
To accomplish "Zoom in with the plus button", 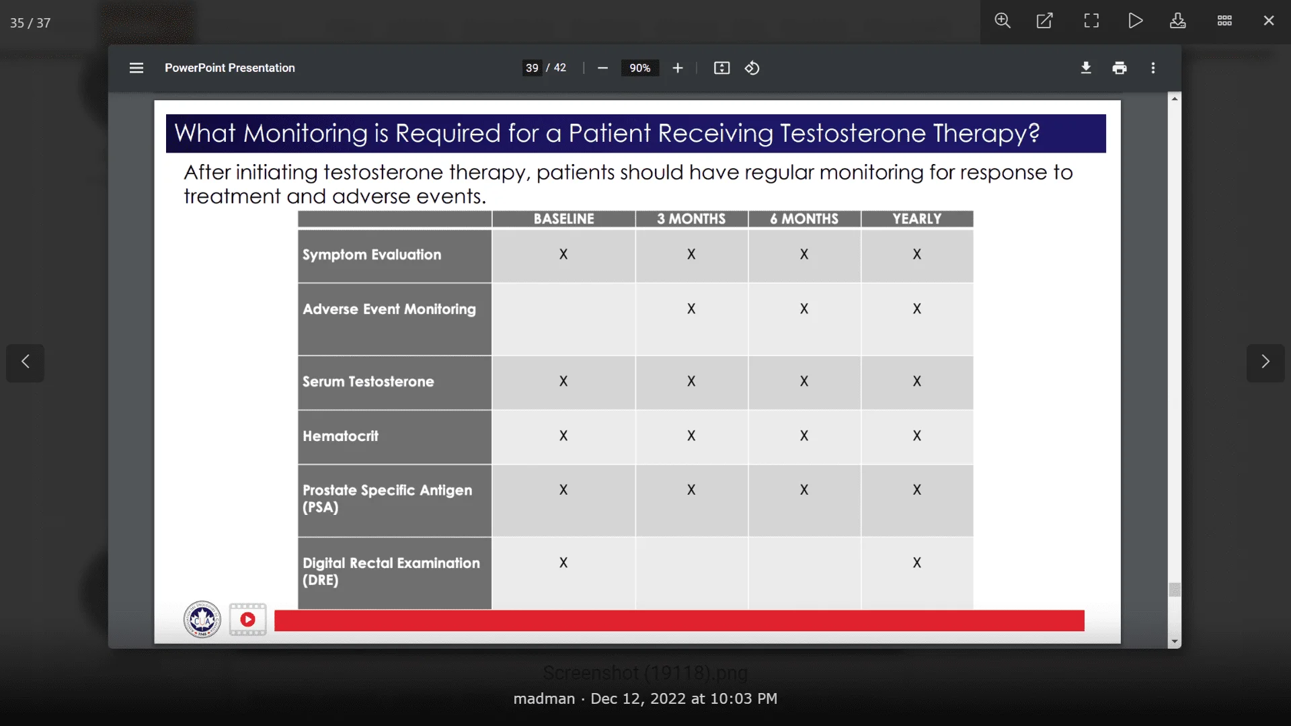I will click(x=678, y=68).
